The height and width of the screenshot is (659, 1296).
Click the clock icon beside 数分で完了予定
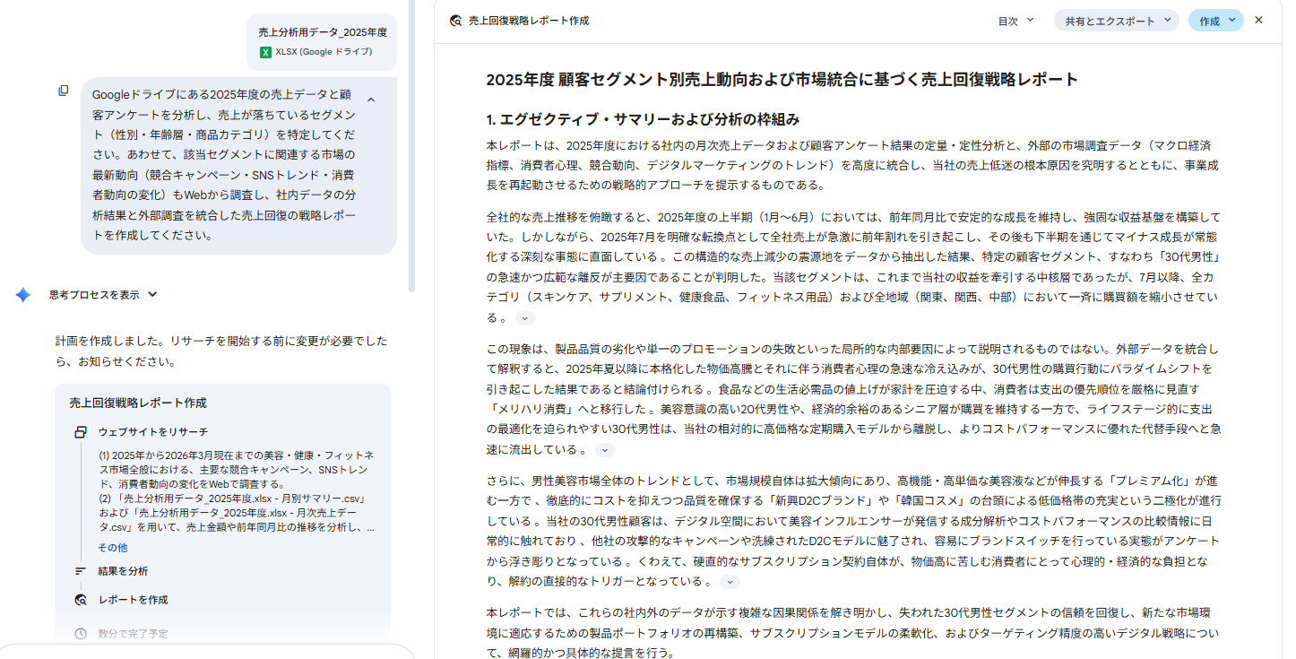(x=81, y=634)
